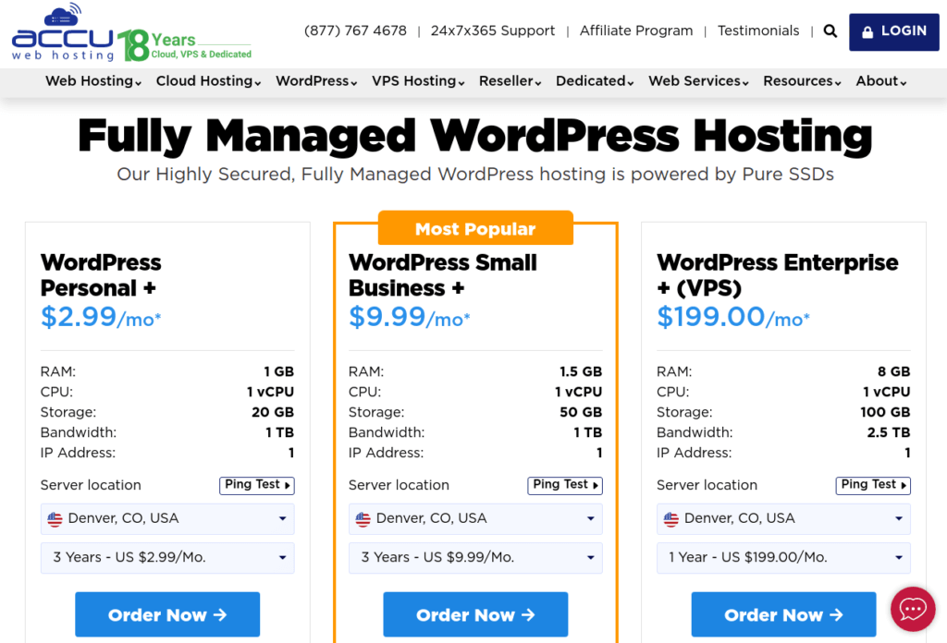Screen dimensions: 947x643
Task: Run Ping Test for WordPress Personal +
Action: (x=257, y=485)
